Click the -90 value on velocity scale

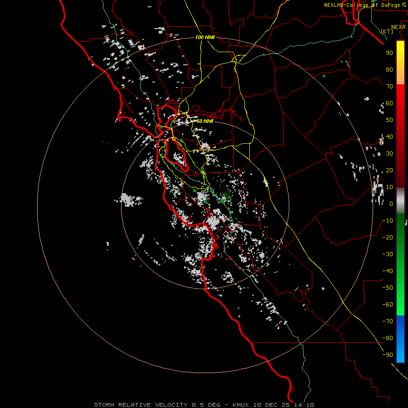[388, 355]
